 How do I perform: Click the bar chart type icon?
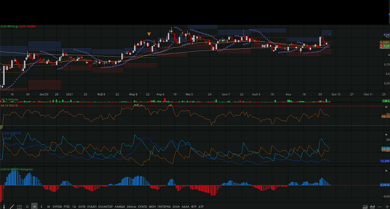click(373, 207)
